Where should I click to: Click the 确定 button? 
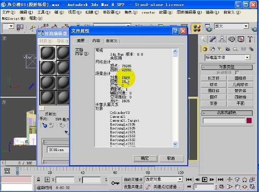145,158
